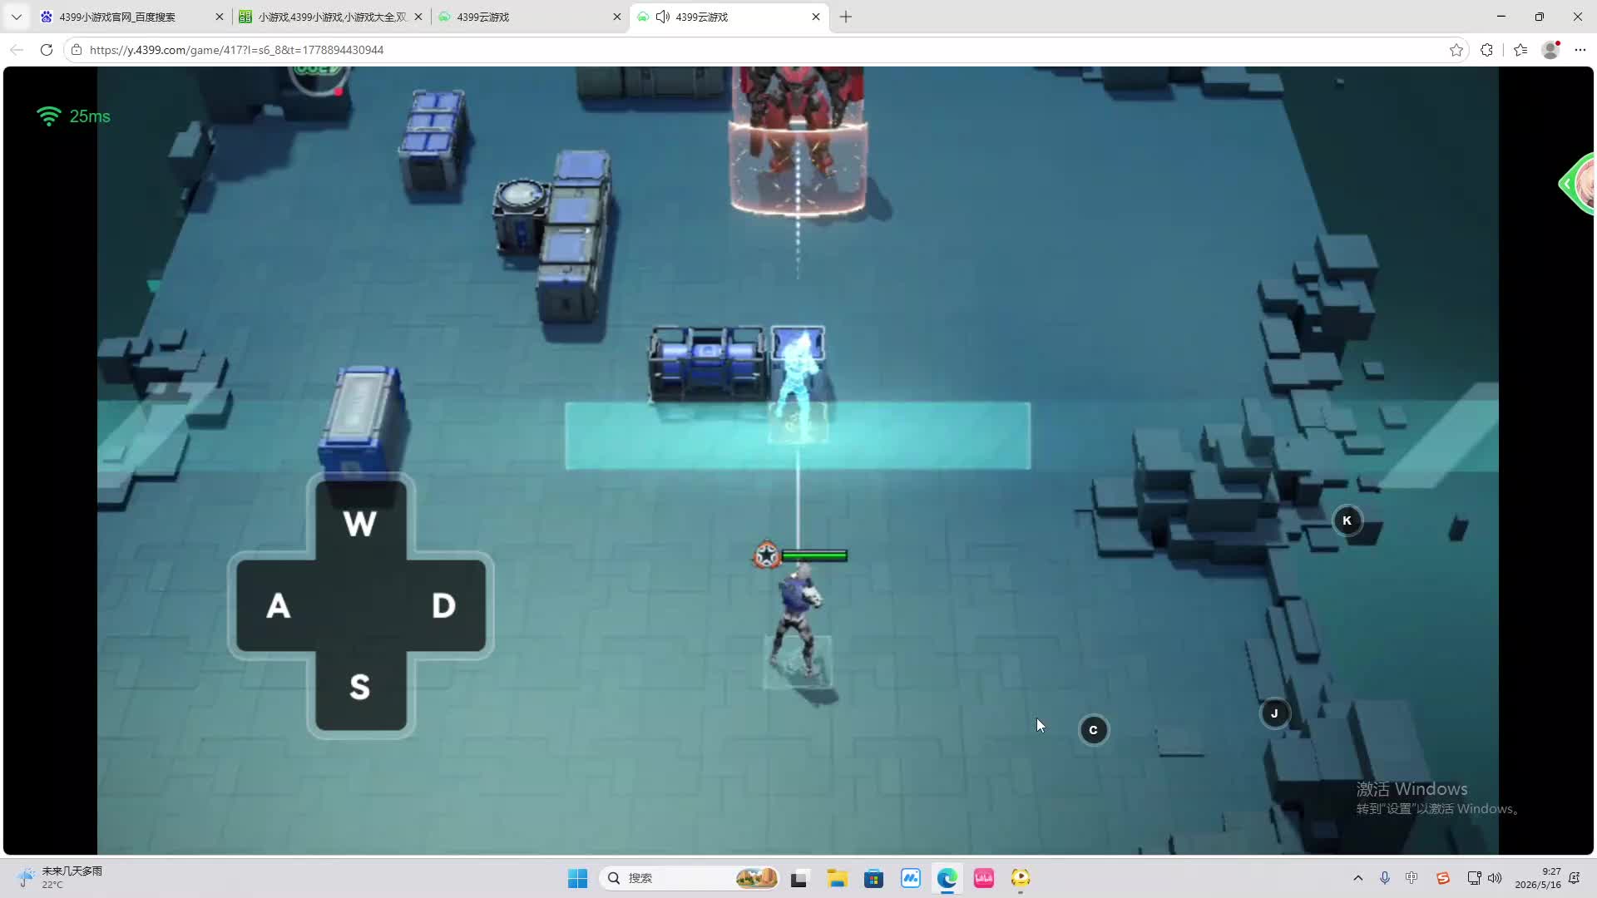Mute audio on the playing tab
Viewport: 1597px width, 898px height.
(x=663, y=17)
